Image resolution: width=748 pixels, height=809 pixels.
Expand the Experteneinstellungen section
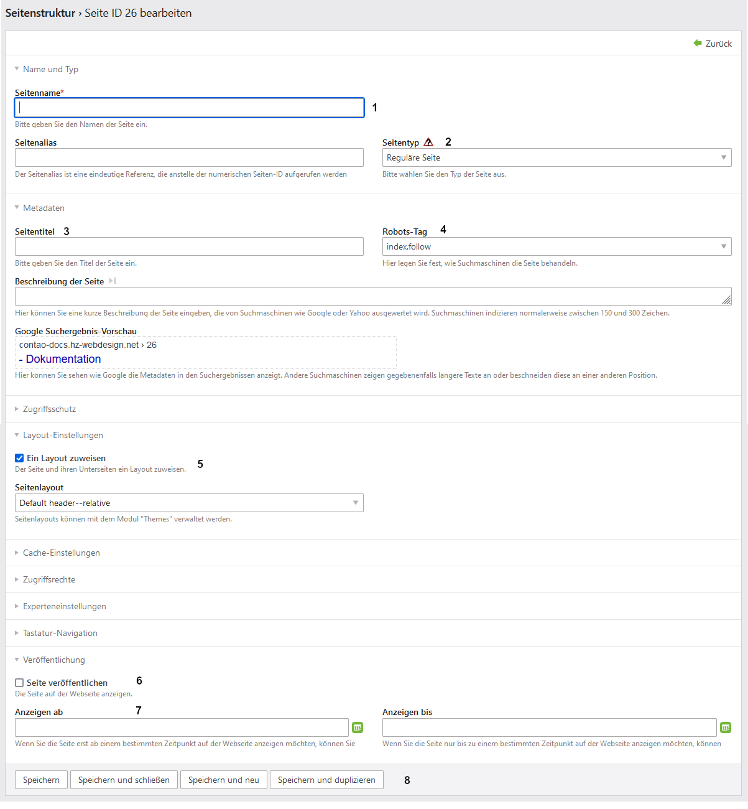[x=64, y=606]
